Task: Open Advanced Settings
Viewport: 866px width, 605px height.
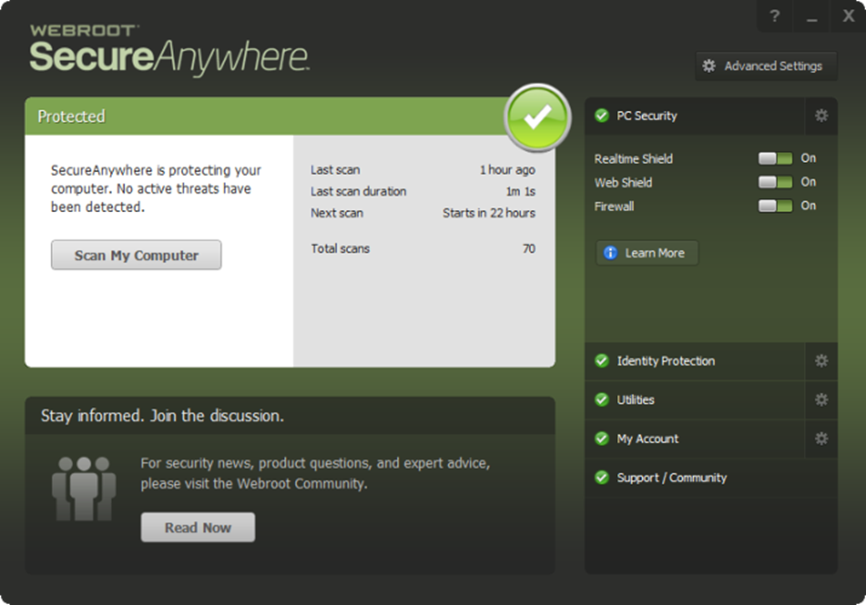Action: click(766, 66)
